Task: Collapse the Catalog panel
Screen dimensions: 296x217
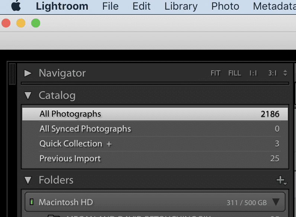Action: tap(28, 95)
